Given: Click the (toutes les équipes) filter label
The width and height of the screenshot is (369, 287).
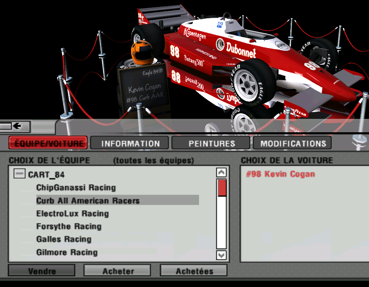Looking at the screenshot, I should pyautogui.click(x=153, y=160).
